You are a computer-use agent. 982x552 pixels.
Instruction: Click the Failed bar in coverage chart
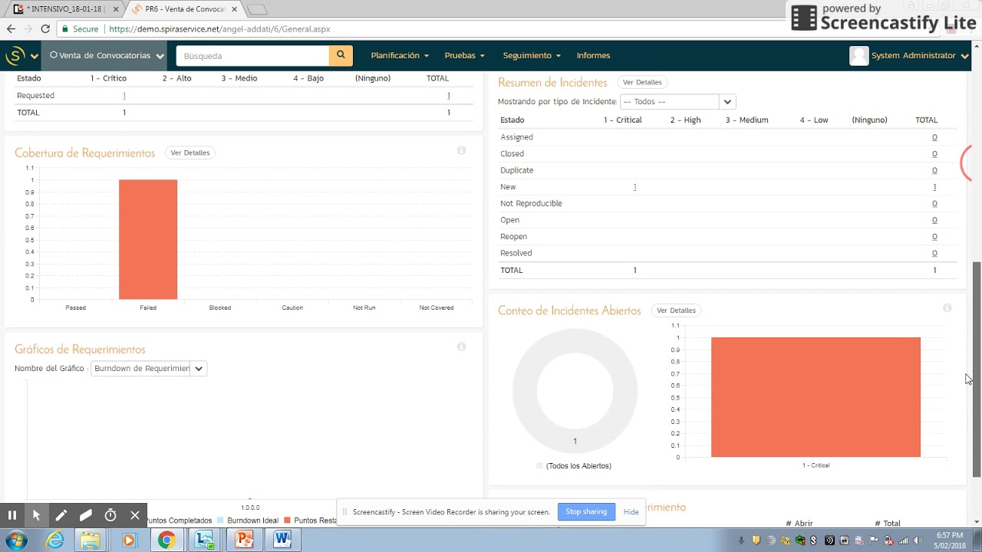(x=148, y=239)
